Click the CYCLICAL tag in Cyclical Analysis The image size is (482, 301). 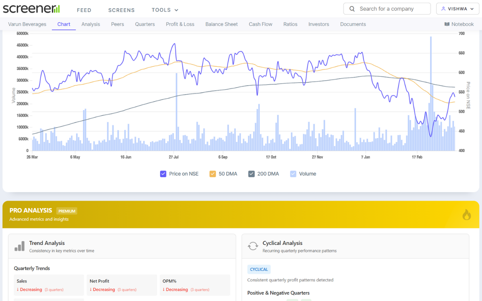click(259, 269)
